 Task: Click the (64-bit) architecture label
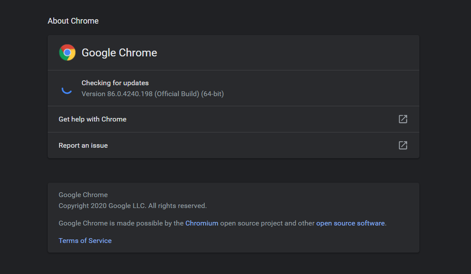tap(213, 94)
